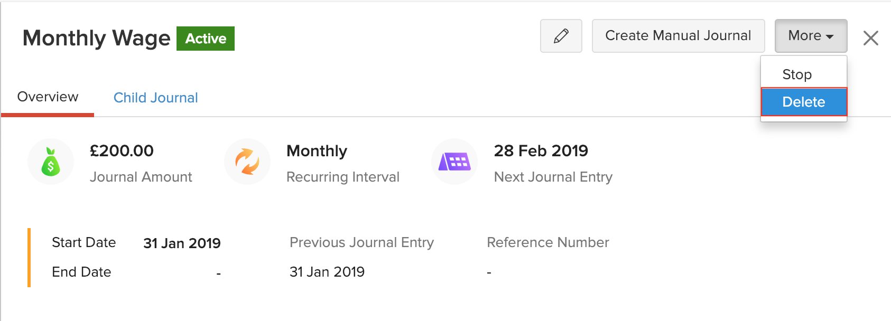Click the orange recurring arrows icon
The width and height of the screenshot is (891, 321).
[x=247, y=162]
